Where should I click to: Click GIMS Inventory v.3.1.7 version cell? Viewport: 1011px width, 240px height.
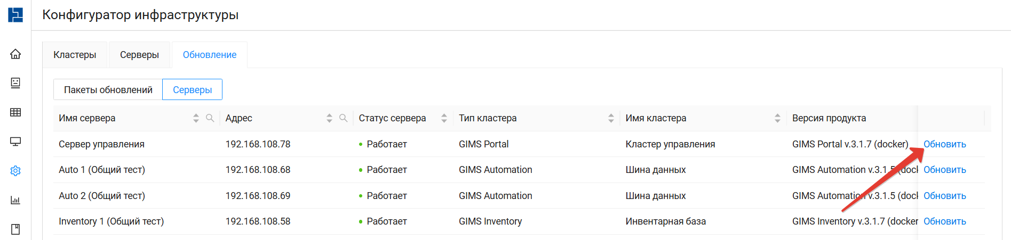pos(855,221)
